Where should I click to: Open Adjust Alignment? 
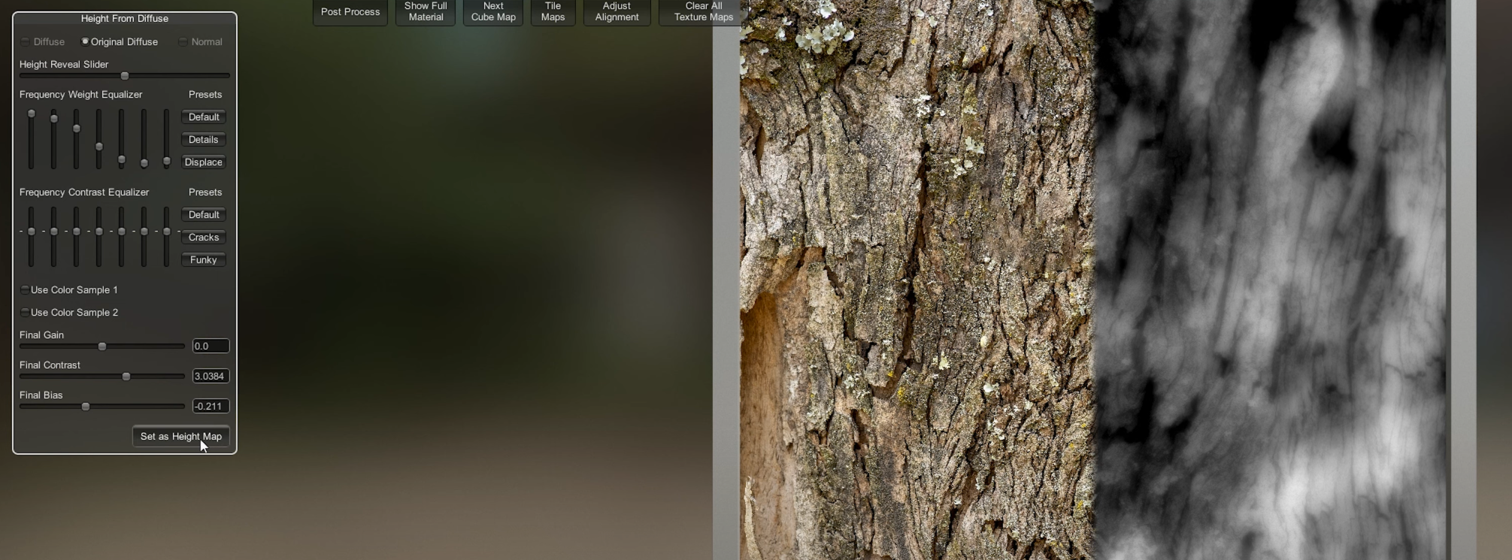pos(617,12)
